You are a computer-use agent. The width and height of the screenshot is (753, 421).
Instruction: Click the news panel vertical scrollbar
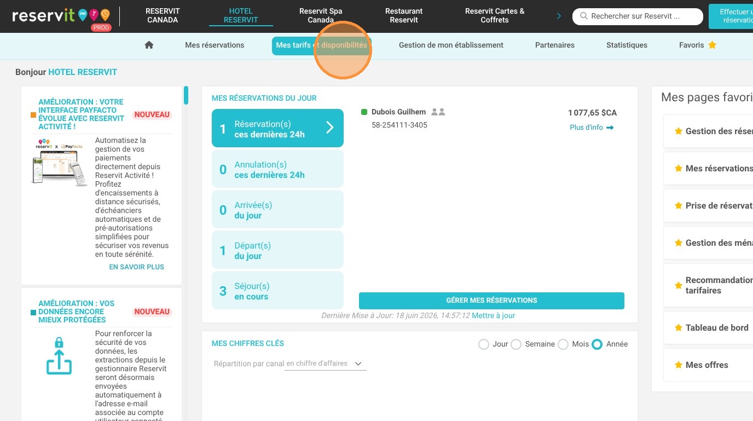(186, 95)
